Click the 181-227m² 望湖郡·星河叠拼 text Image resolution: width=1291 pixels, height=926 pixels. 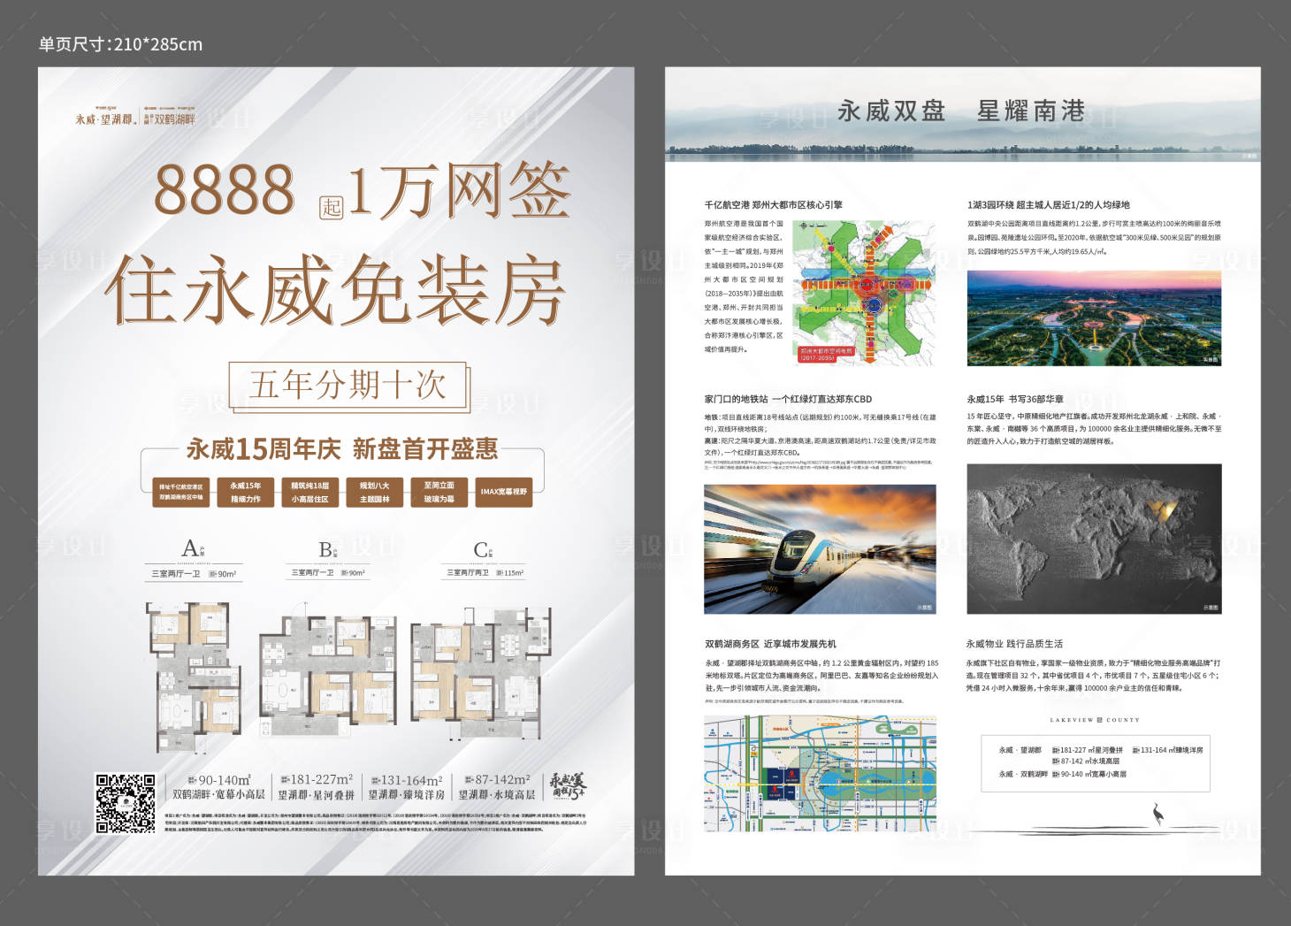pos(317,787)
